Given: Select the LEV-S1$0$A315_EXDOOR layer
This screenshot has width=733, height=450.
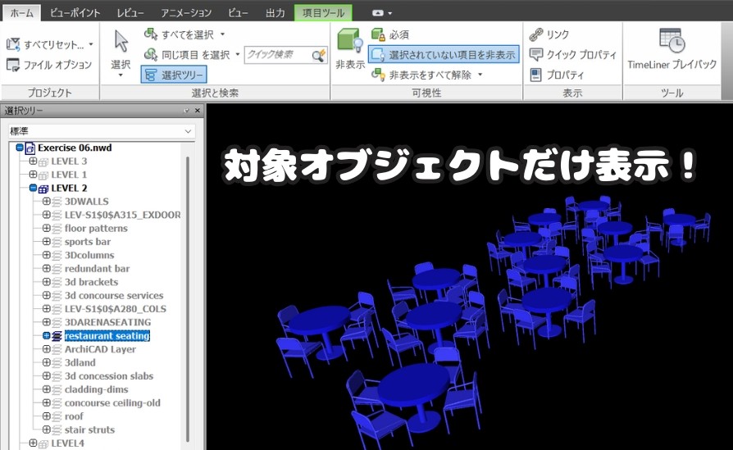Looking at the screenshot, I should (x=122, y=215).
